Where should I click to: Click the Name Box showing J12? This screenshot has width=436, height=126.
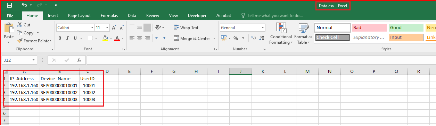[19, 60]
